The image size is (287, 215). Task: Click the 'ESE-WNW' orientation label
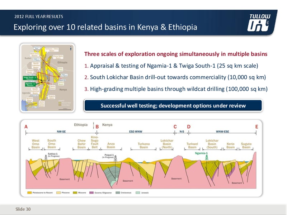click(x=136, y=132)
